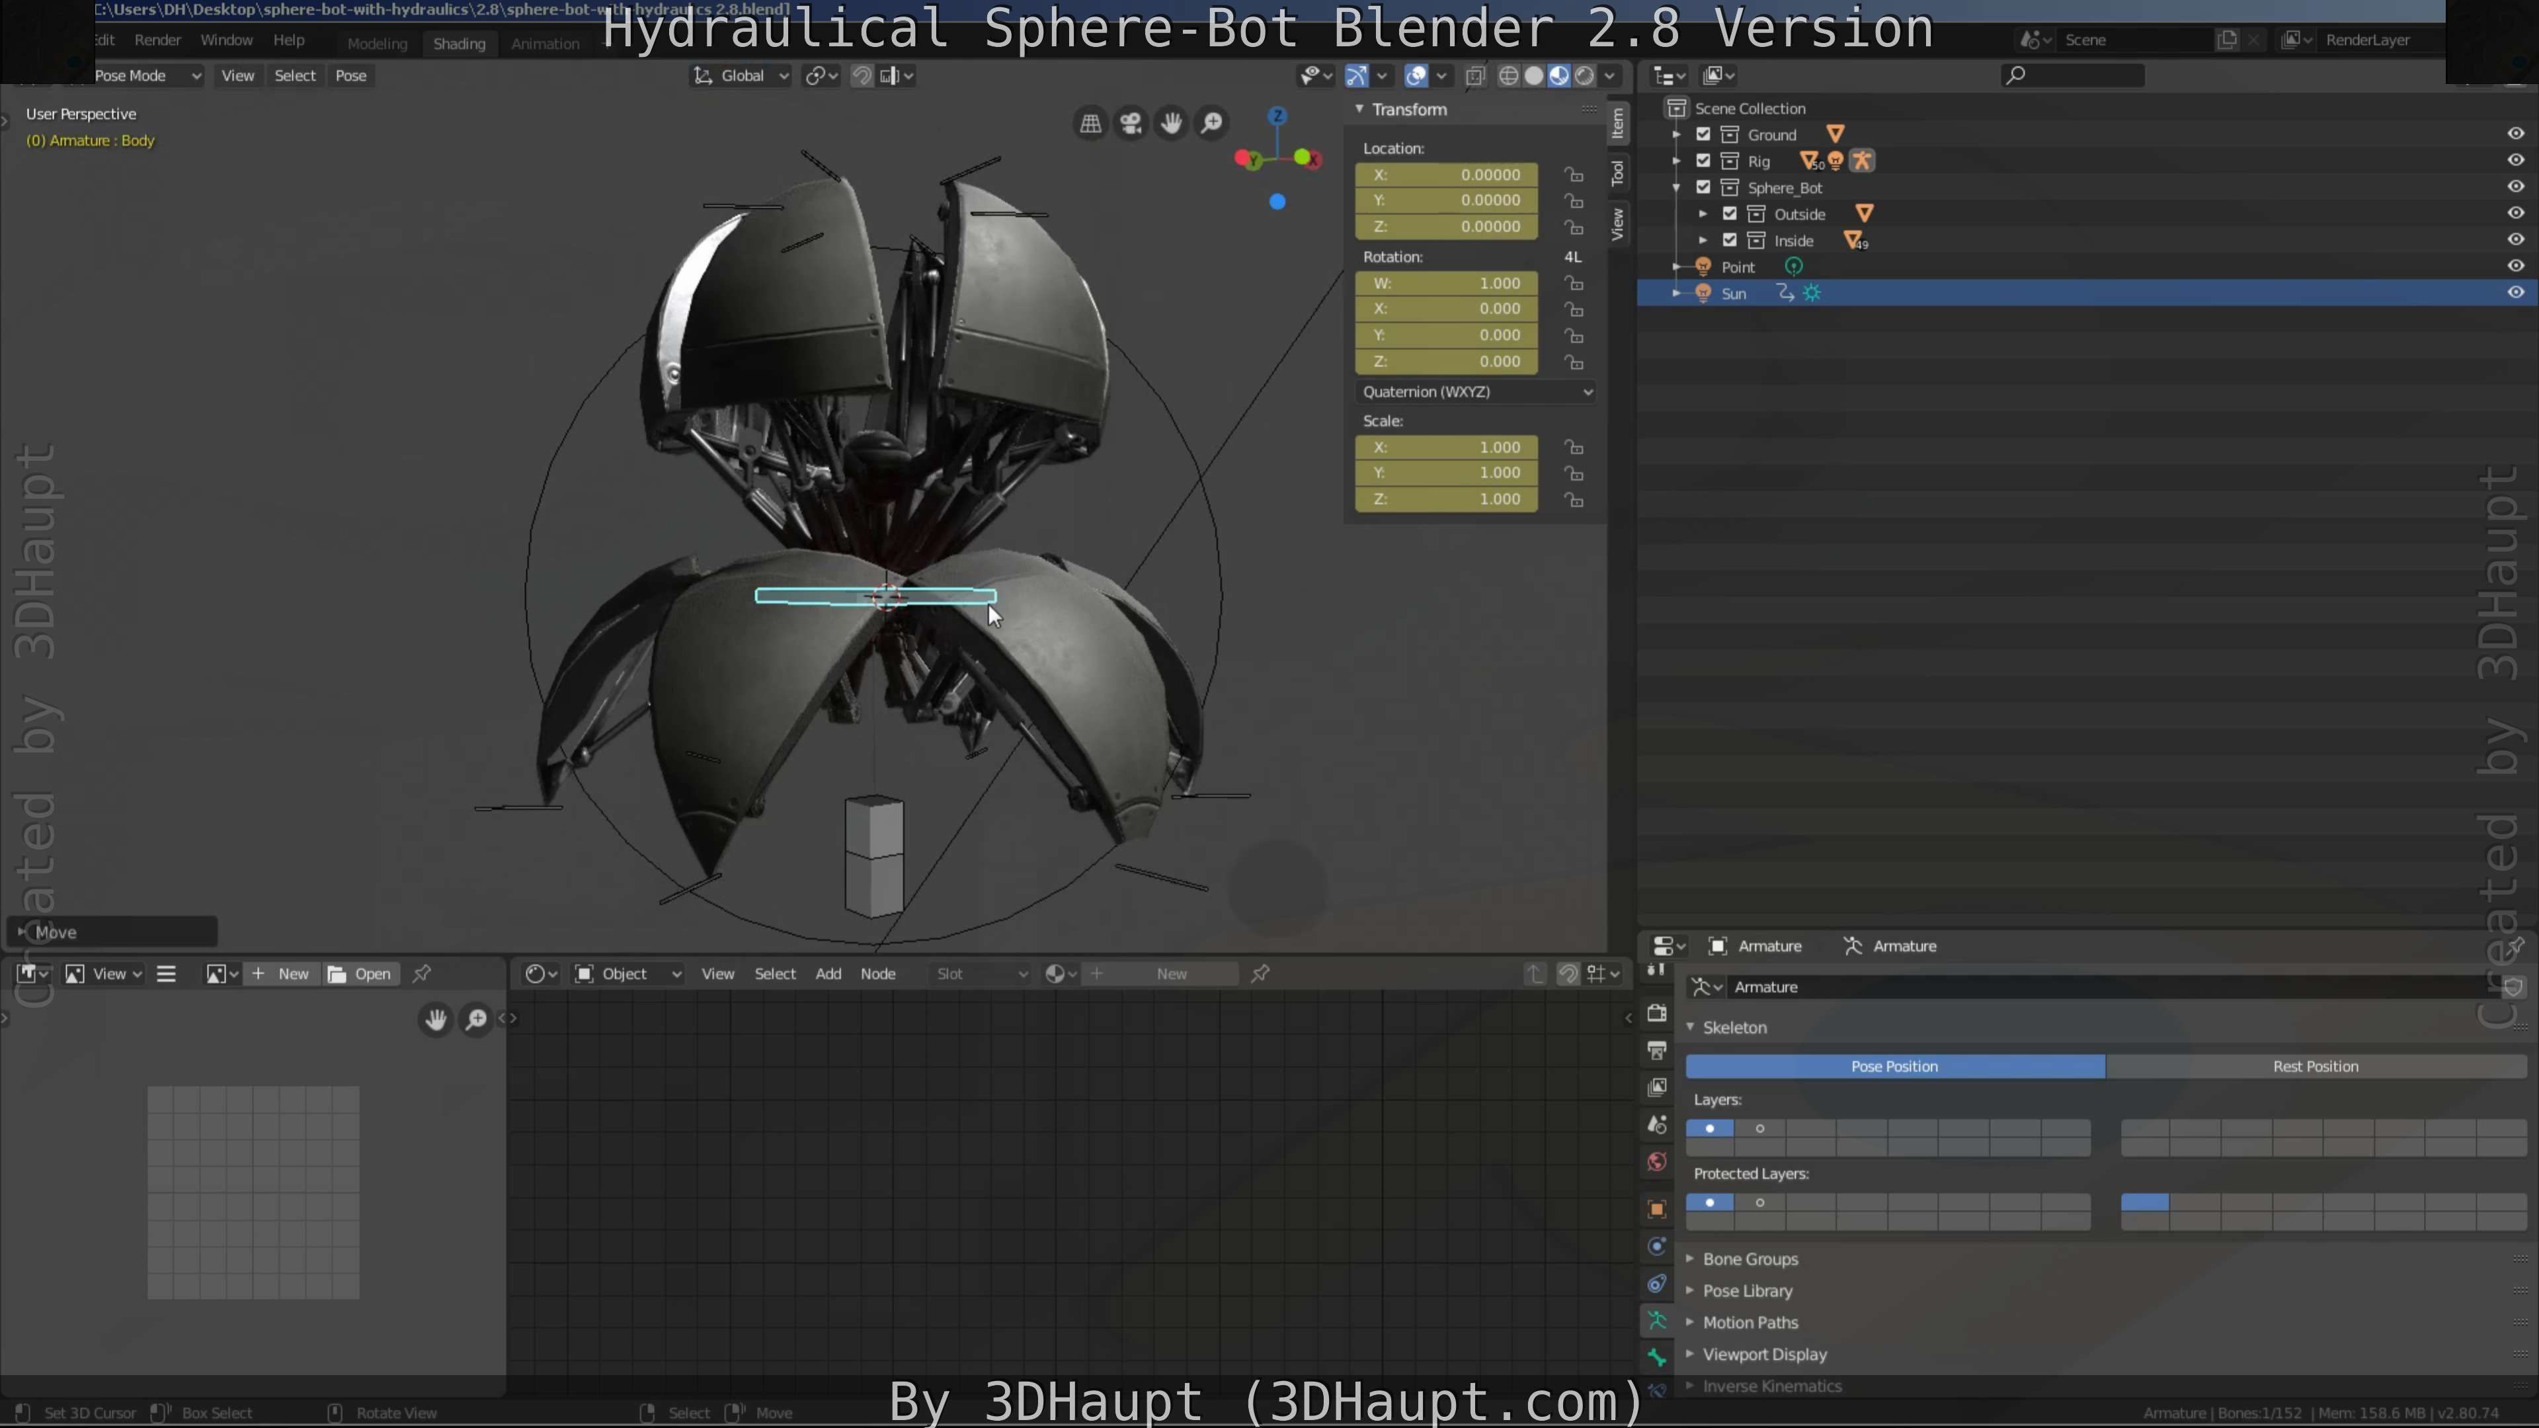Switch to rendered shading mode
This screenshot has height=1428, width=2539.
1585,76
